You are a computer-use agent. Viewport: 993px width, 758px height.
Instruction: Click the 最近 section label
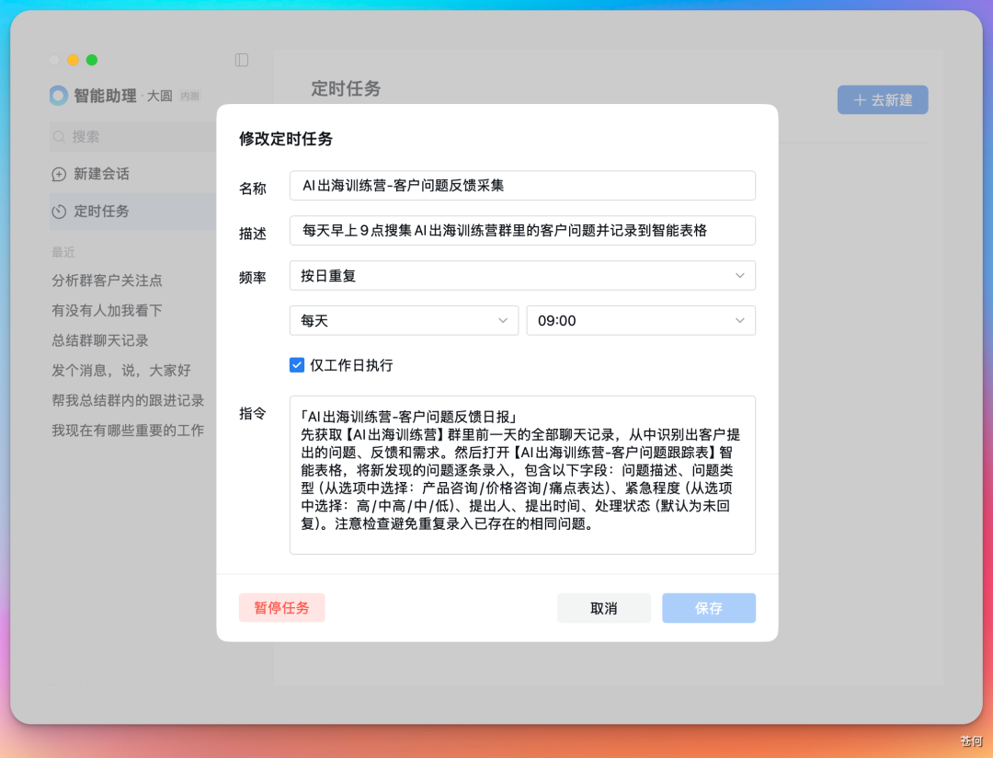[x=63, y=252]
